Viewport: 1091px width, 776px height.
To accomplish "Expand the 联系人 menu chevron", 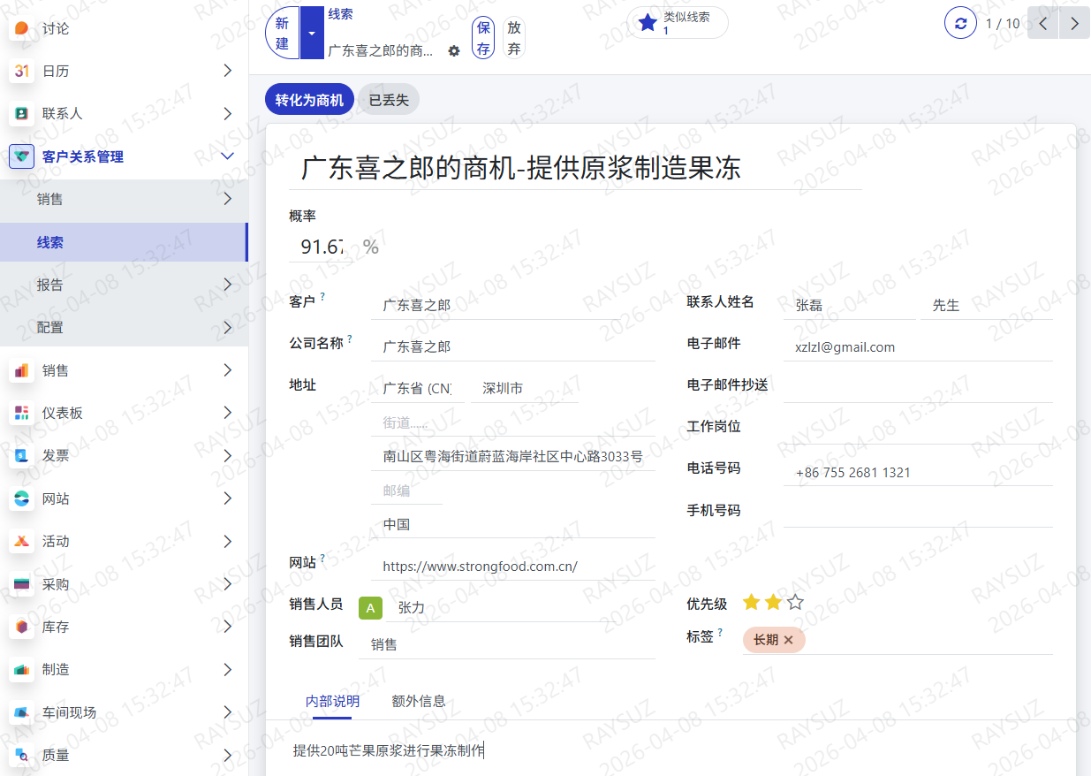I will [227, 113].
